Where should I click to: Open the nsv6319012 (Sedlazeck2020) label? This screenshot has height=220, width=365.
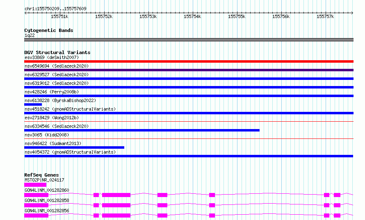57,83
